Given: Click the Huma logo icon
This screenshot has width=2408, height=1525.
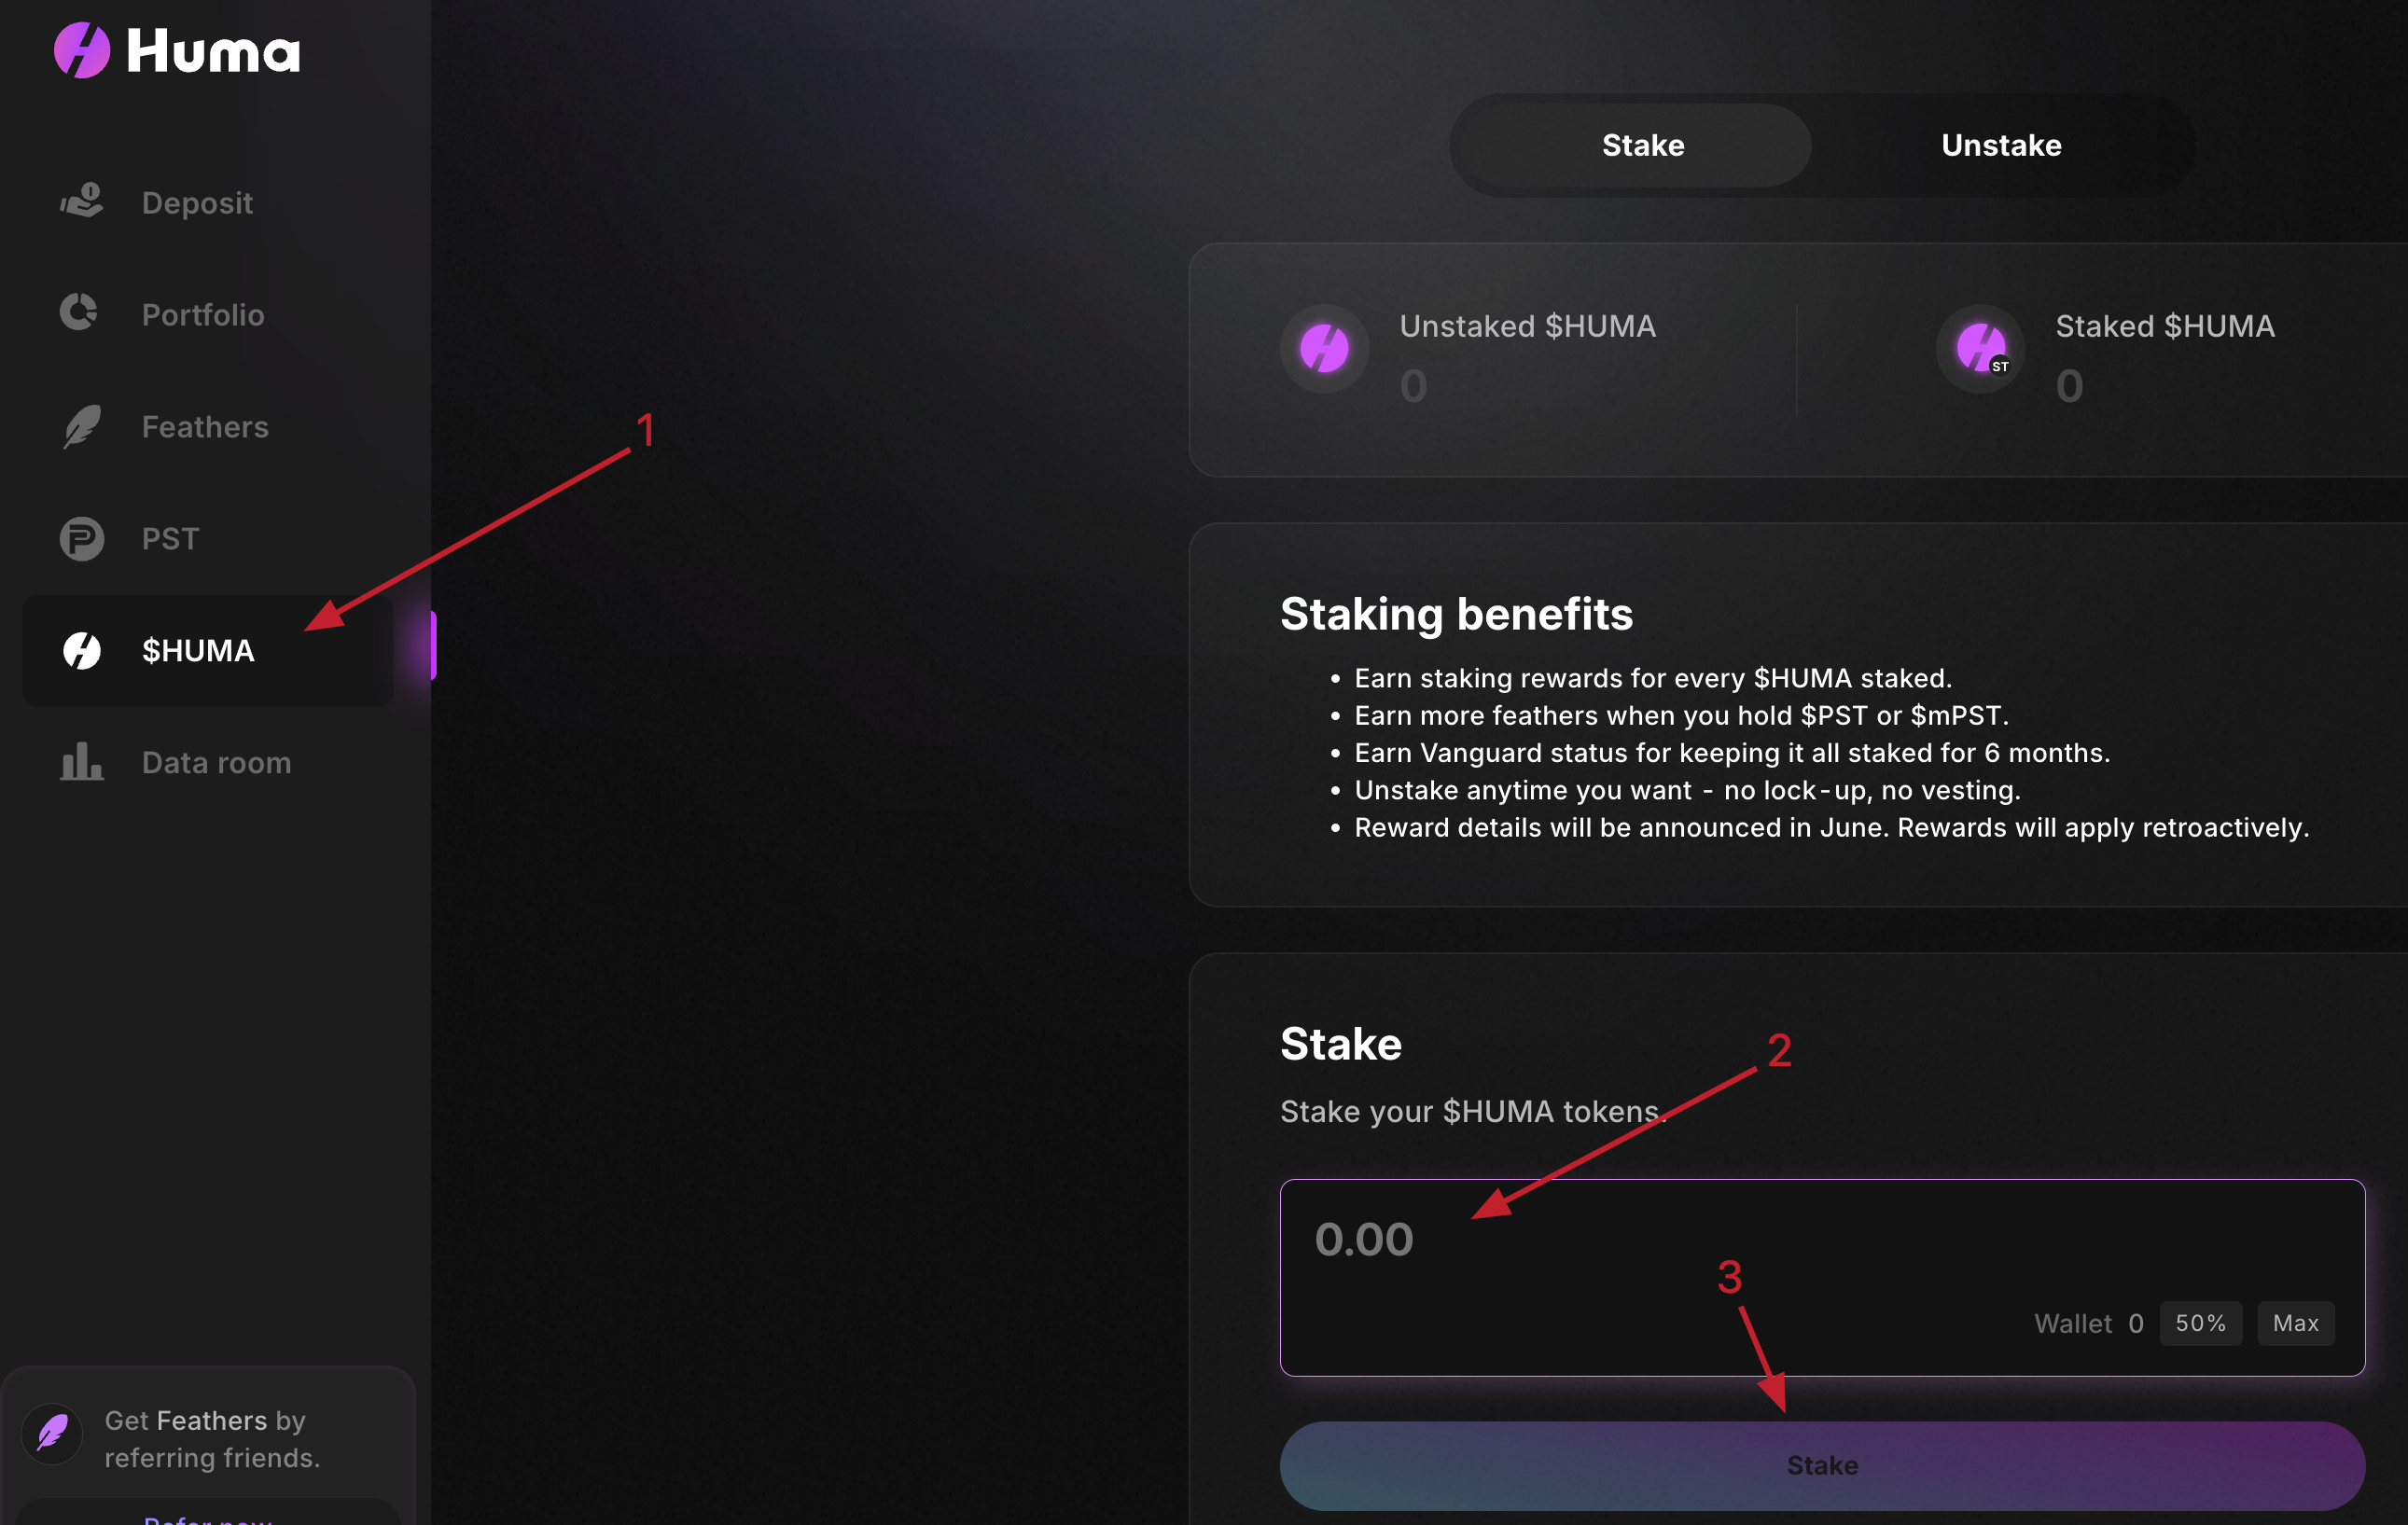Looking at the screenshot, I should 82,50.
